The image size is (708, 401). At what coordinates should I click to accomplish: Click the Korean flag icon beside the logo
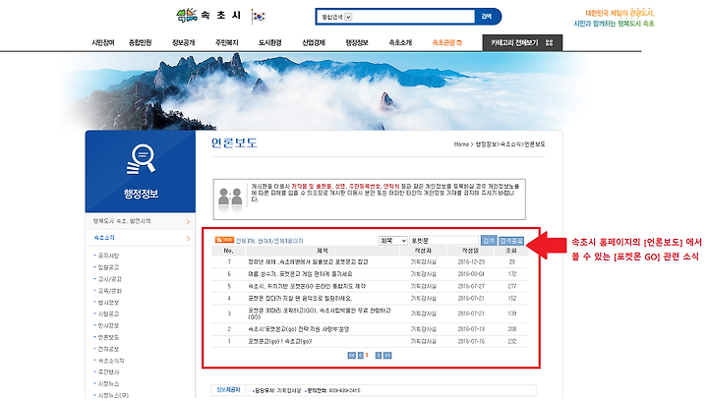pos(259,17)
